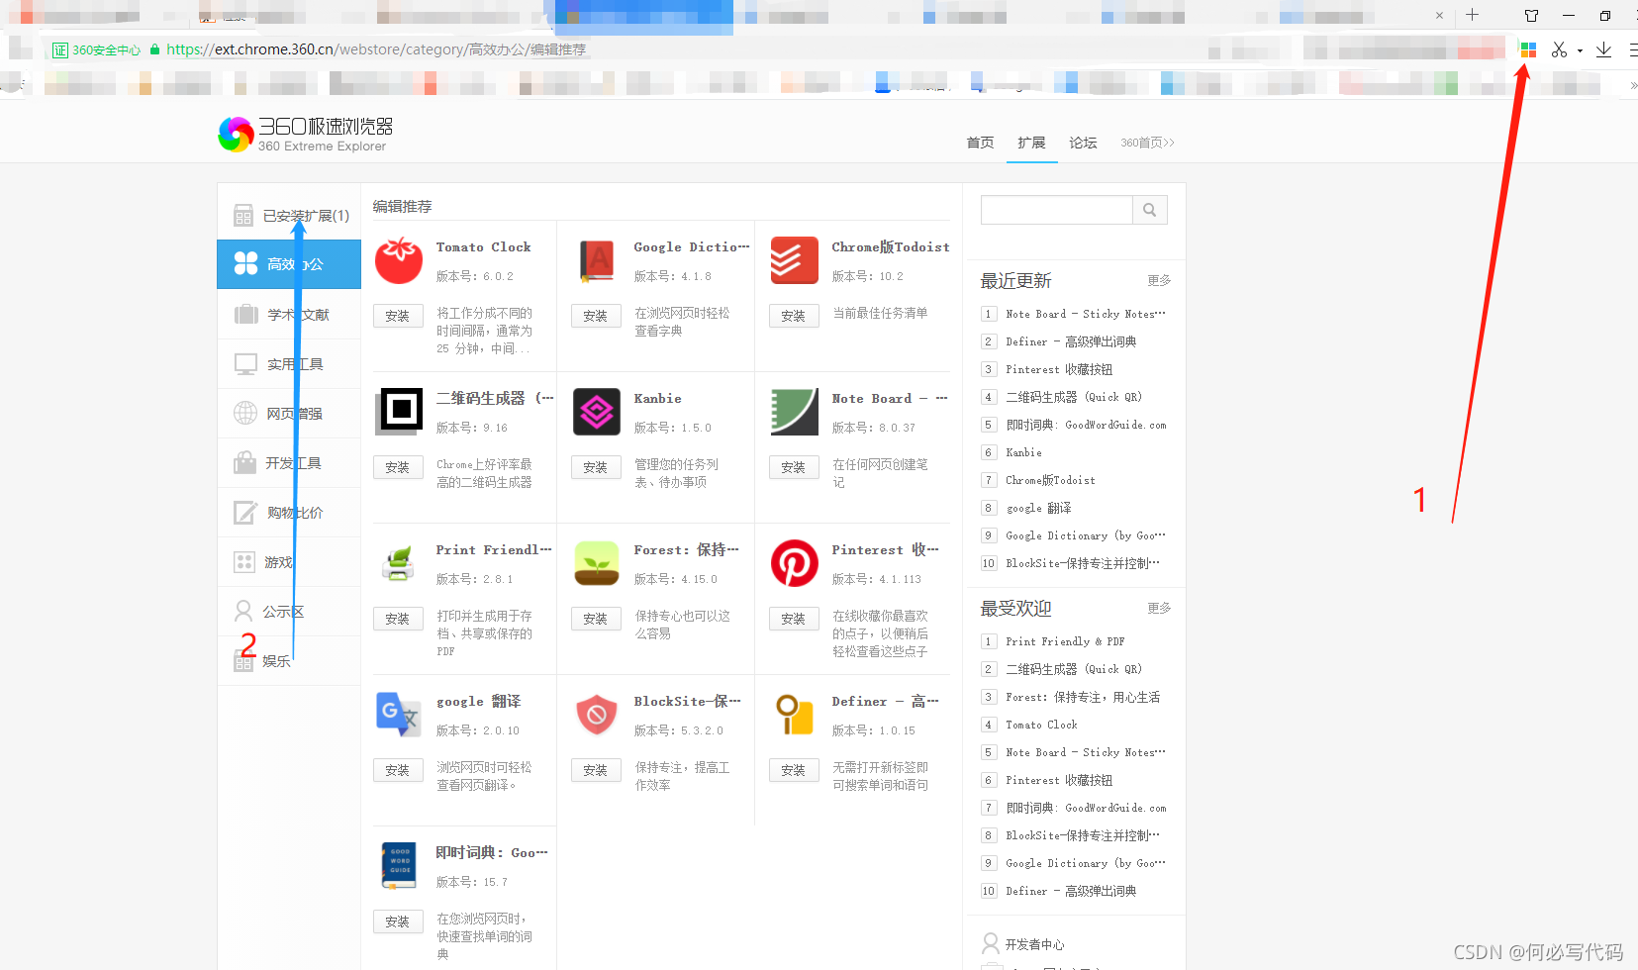The image size is (1638, 970).
Task: Open the Definer extension icon
Action: [x=795, y=715]
